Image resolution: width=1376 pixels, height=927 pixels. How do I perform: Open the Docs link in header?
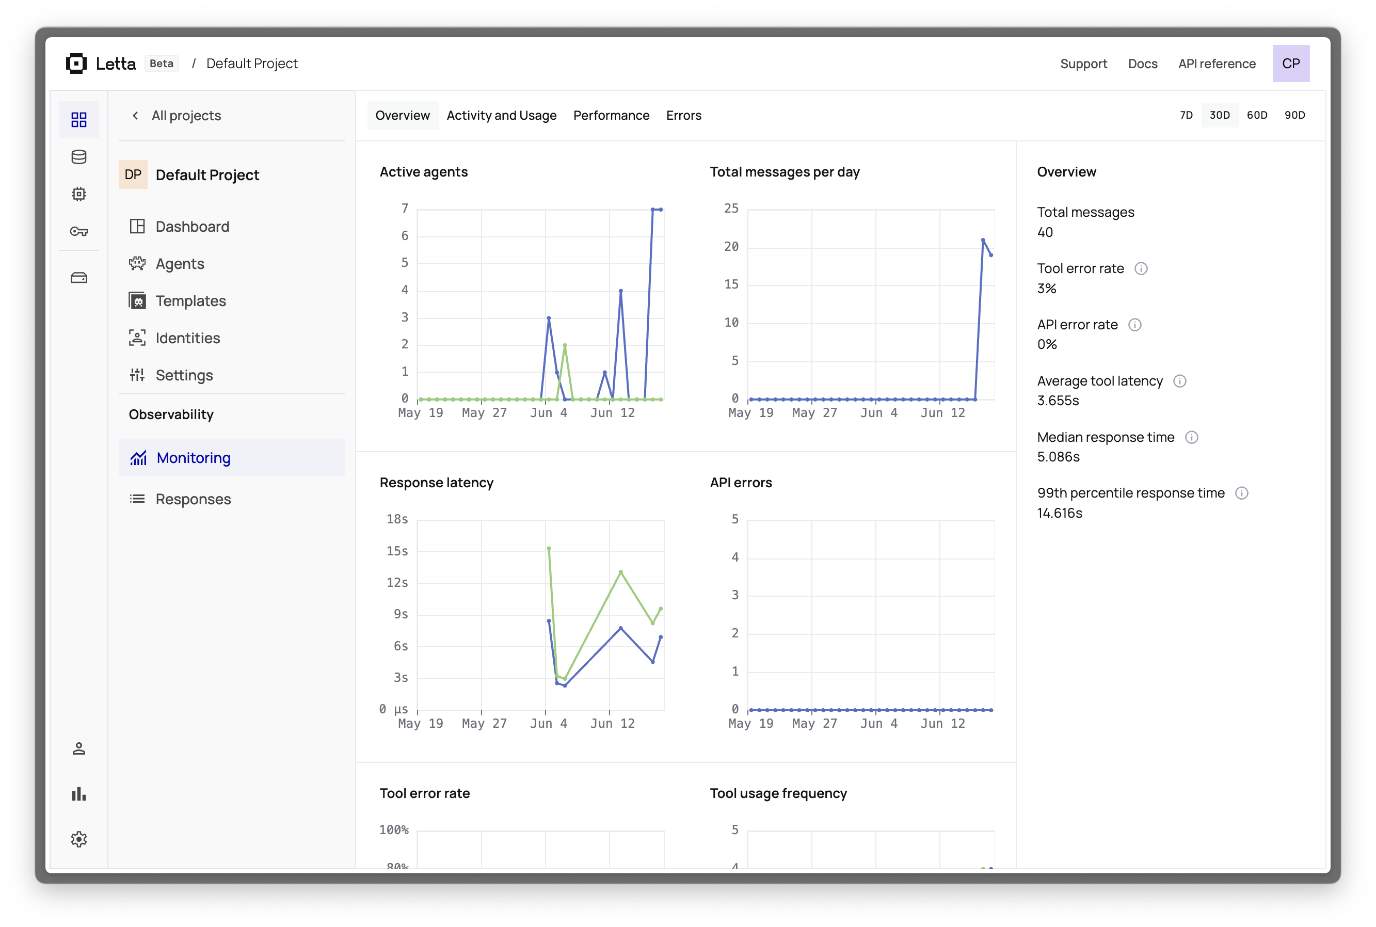[1142, 64]
